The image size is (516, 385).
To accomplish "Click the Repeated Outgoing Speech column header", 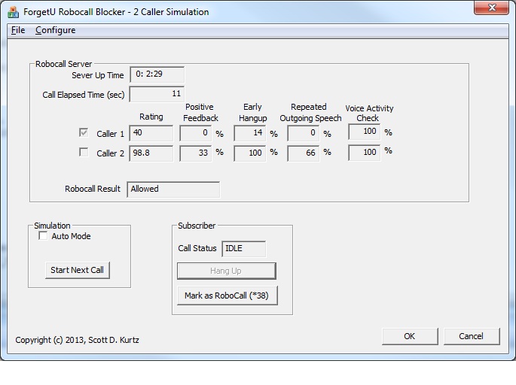I will pyautogui.click(x=310, y=112).
